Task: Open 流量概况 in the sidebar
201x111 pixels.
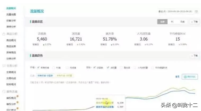Action: [x=11, y=8]
